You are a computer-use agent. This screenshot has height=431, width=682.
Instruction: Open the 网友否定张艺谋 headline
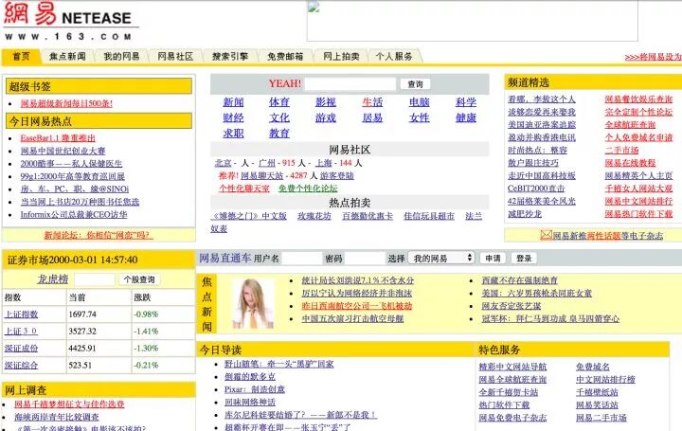[511, 306]
